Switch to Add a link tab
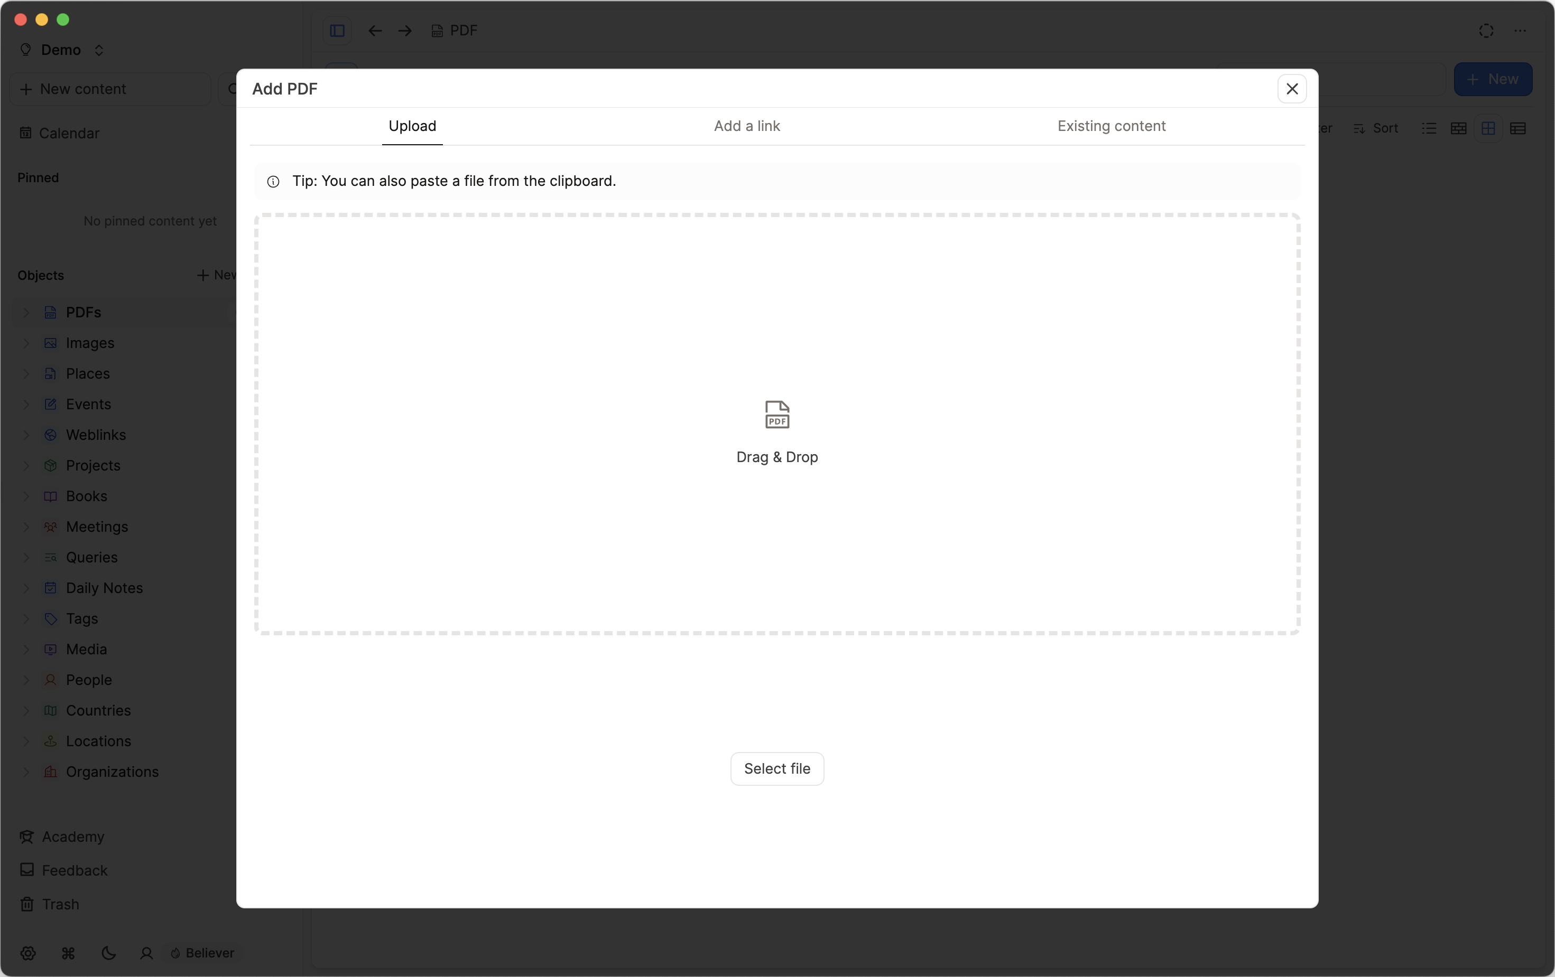Image resolution: width=1555 pixels, height=977 pixels. [x=746, y=126]
